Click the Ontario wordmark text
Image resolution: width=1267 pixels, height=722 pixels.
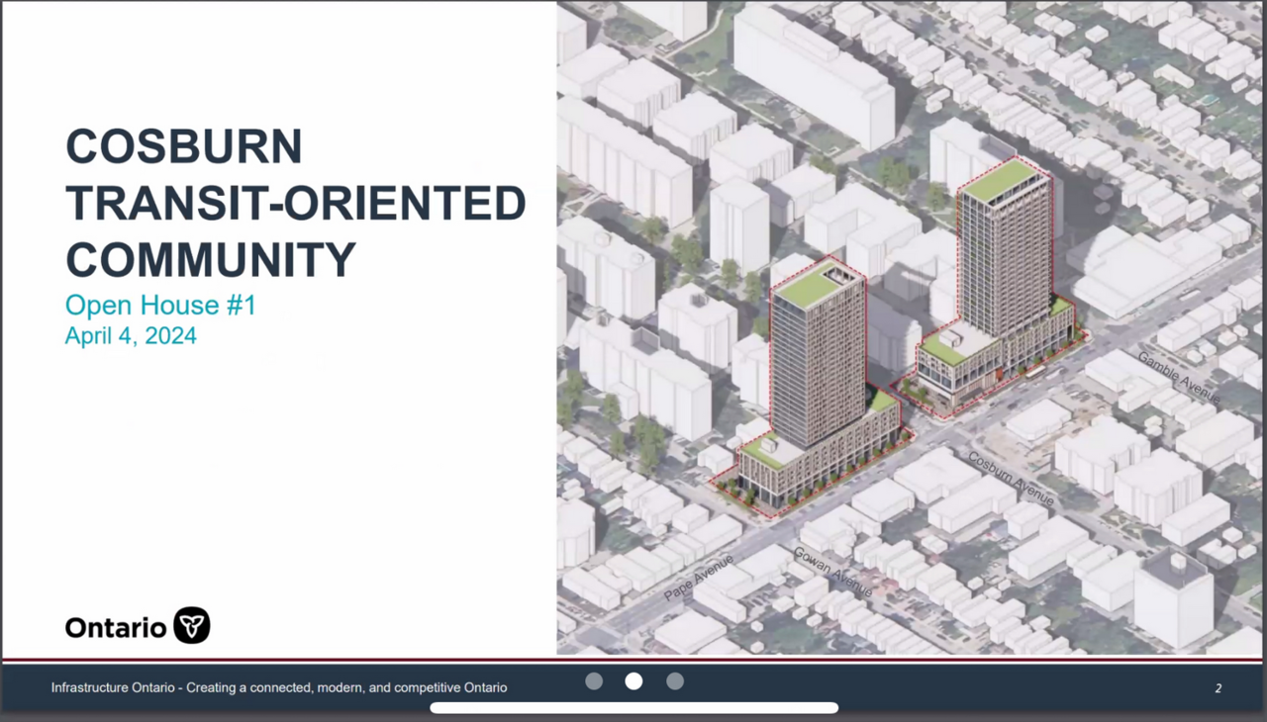(115, 627)
